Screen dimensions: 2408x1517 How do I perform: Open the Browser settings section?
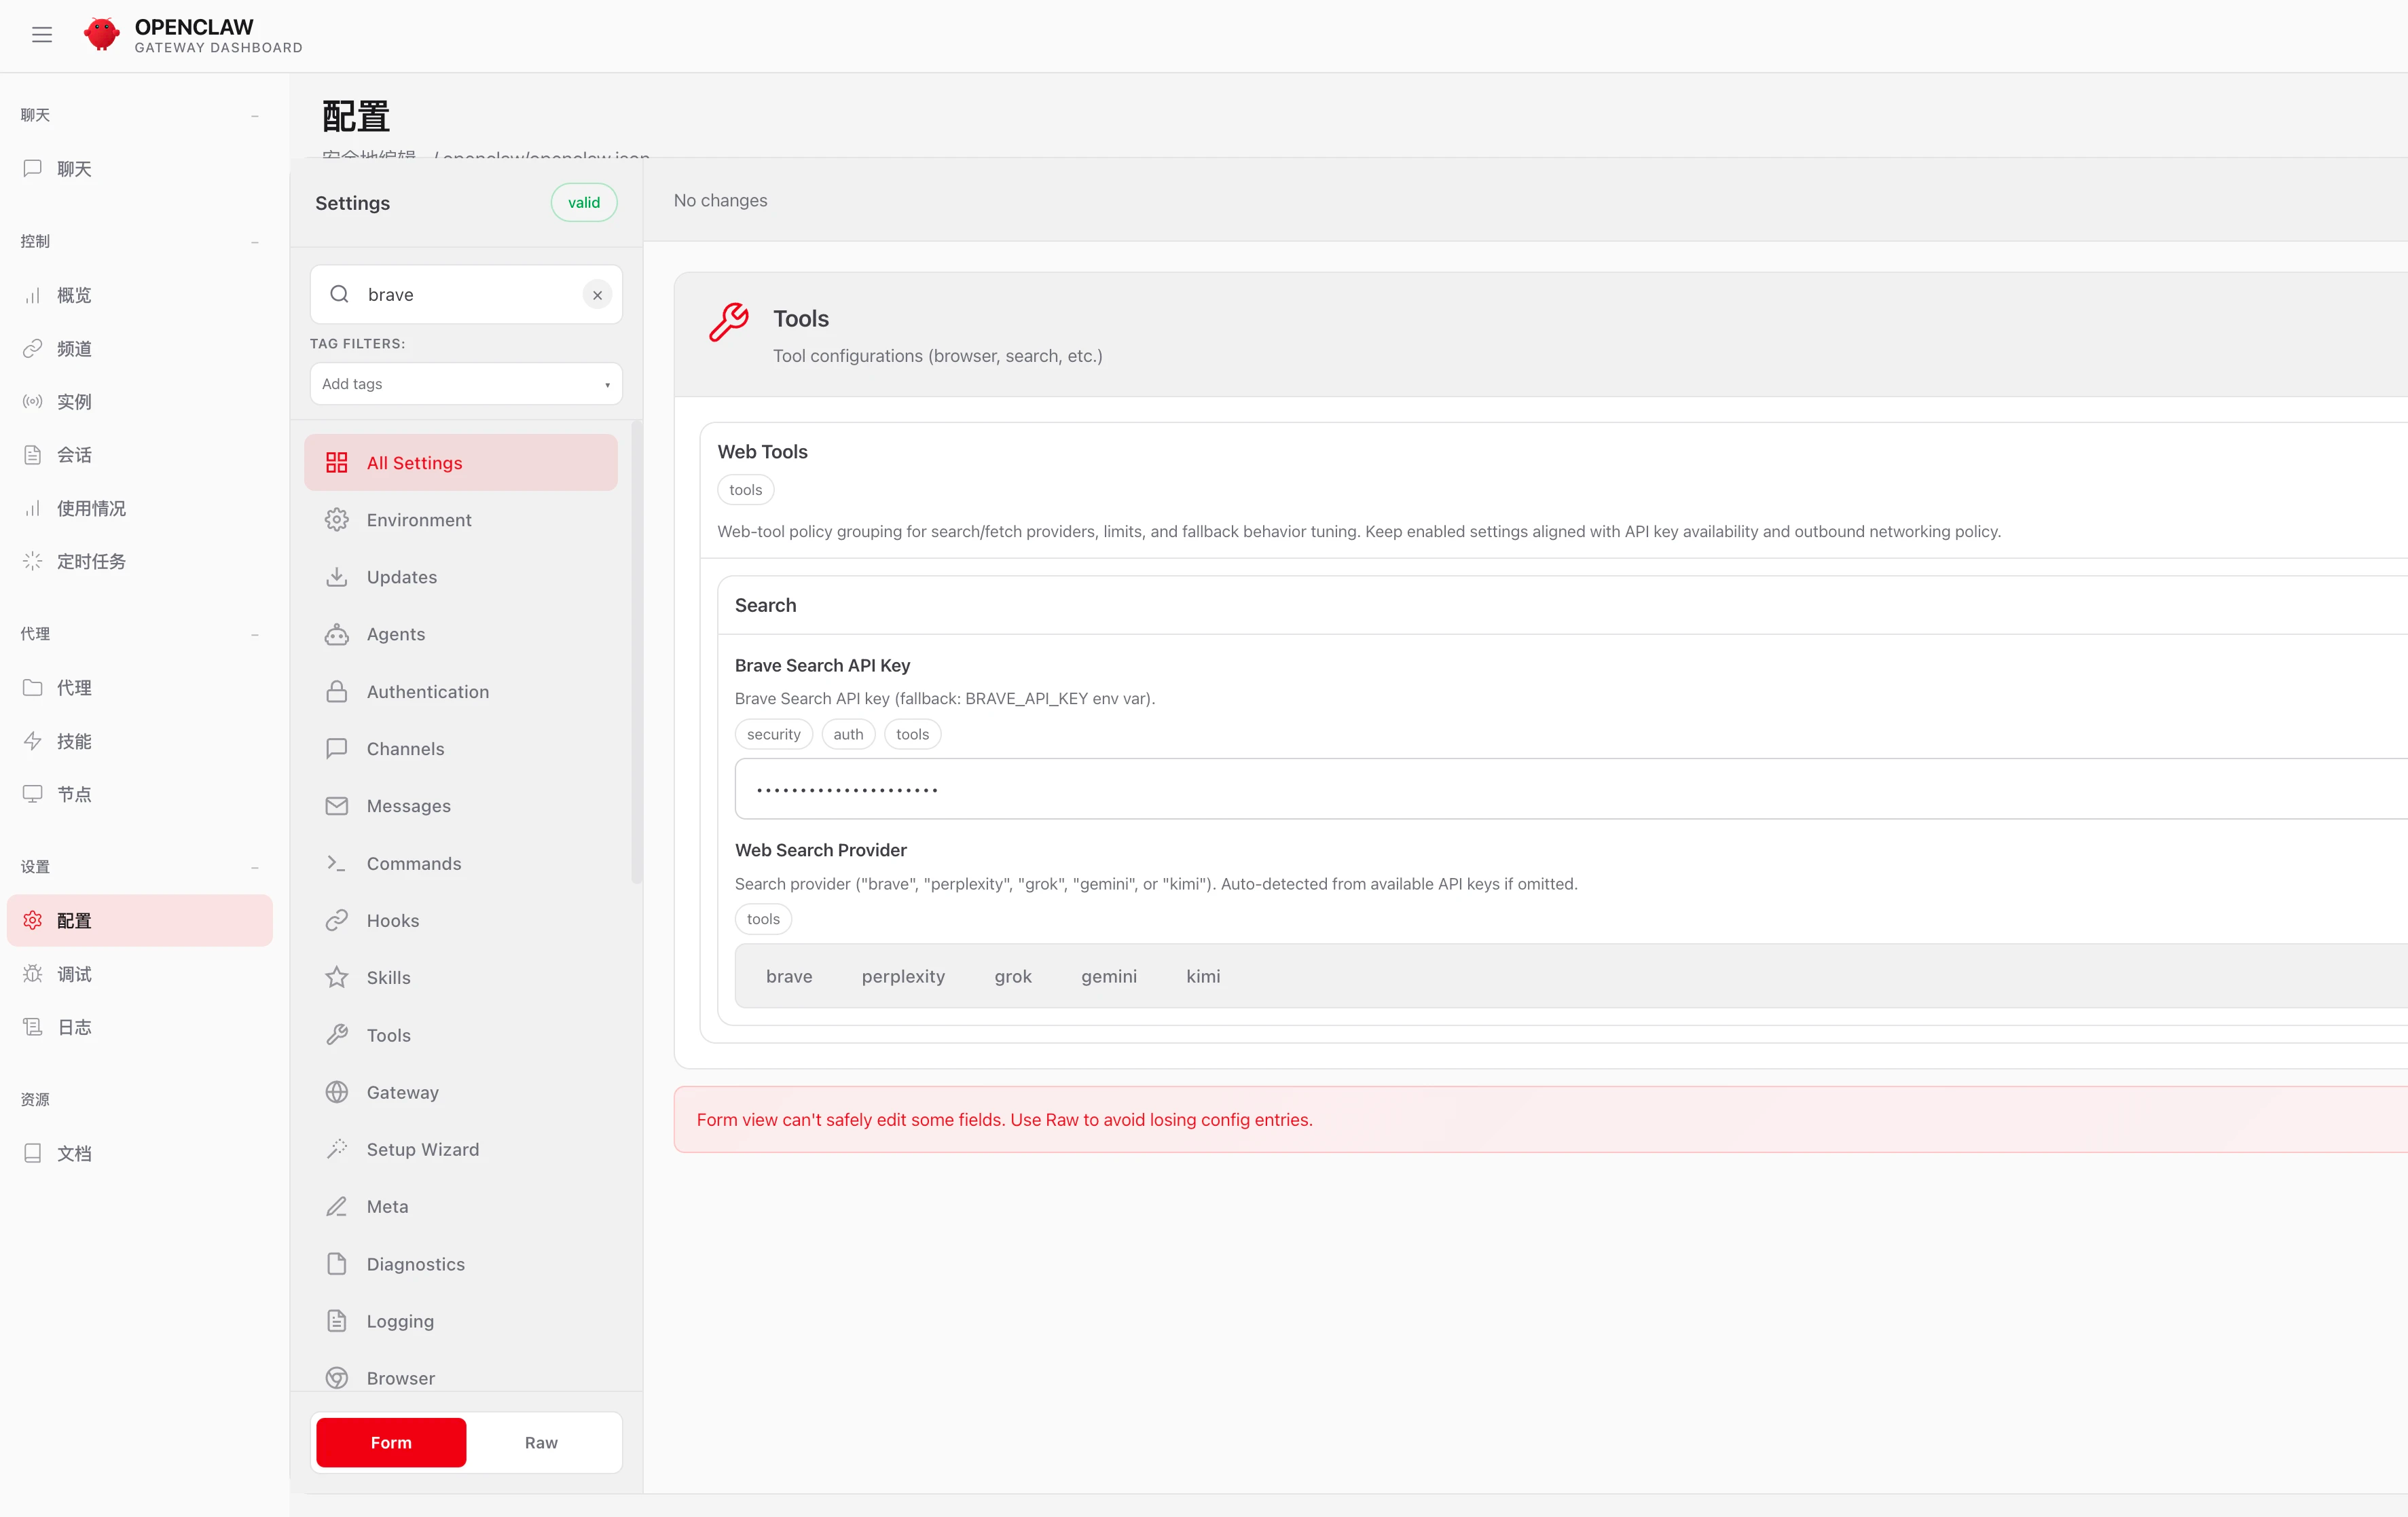(x=400, y=1378)
